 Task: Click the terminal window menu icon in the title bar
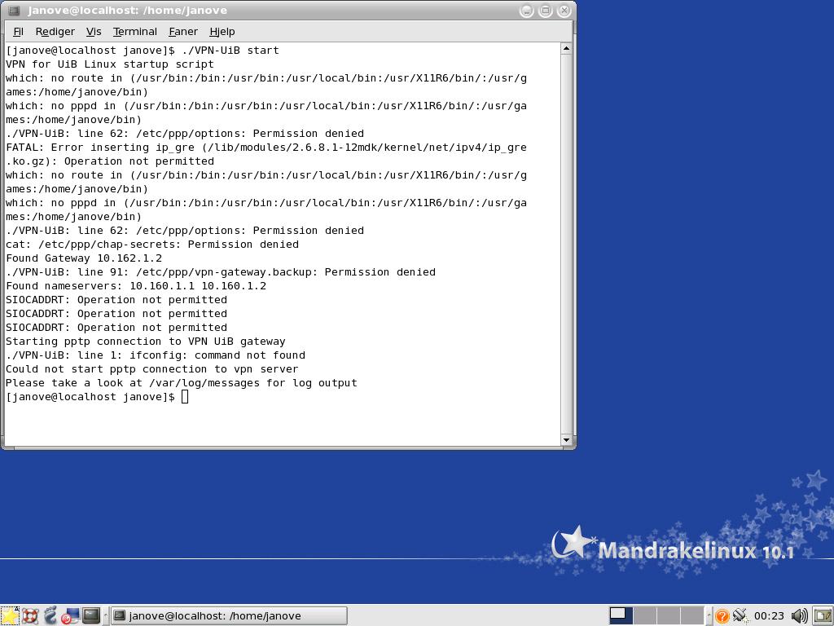pyautogui.click(x=15, y=10)
